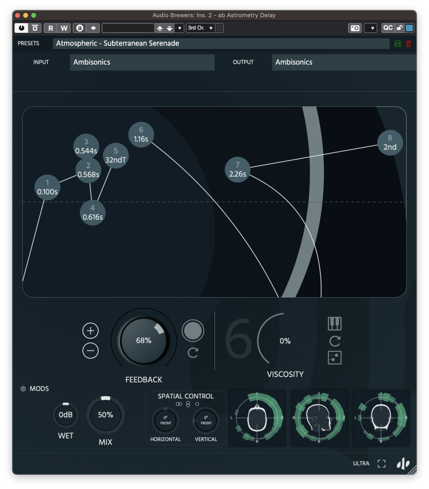Viewport: 429px width, 489px height.
Task: Open the preset list Atmospheric - Subterranean Serenade
Action: click(x=221, y=43)
